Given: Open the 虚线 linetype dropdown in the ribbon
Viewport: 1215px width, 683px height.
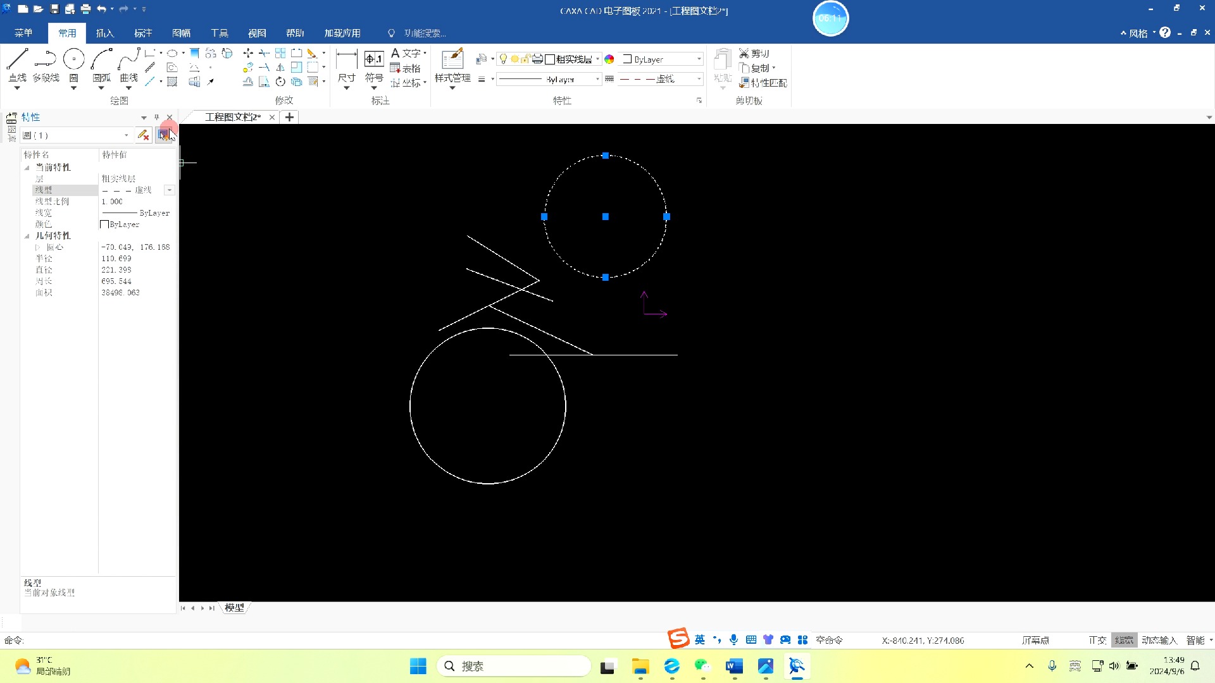Looking at the screenshot, I should (x=699, y=79).
